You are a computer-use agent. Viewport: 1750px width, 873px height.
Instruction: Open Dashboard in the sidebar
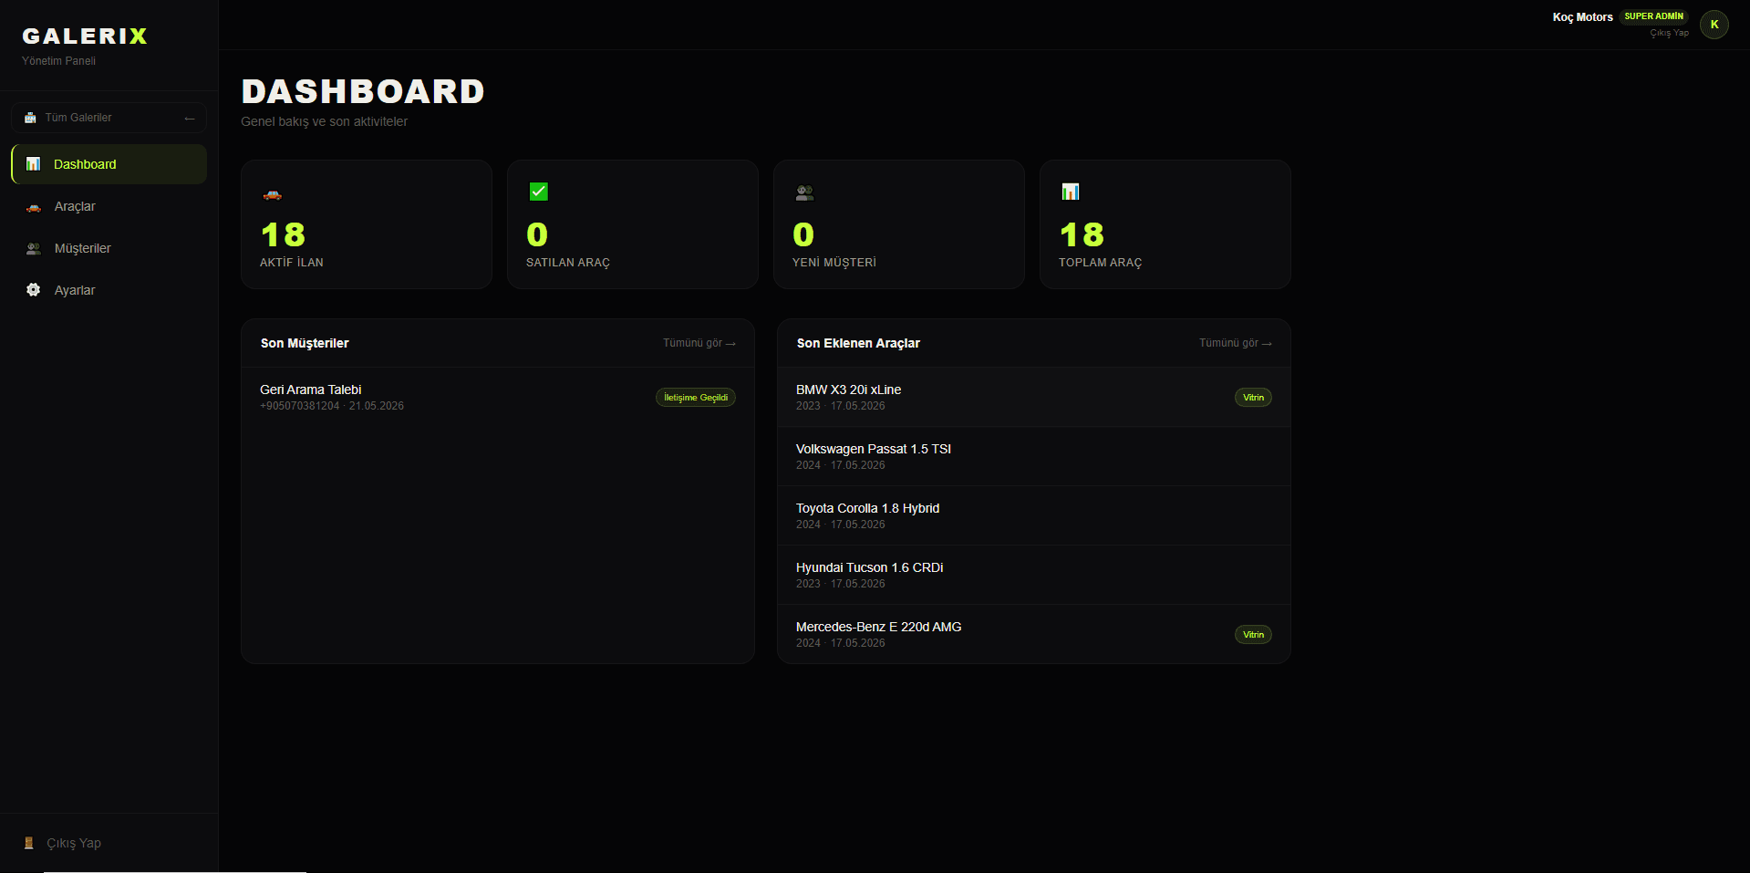109,164
